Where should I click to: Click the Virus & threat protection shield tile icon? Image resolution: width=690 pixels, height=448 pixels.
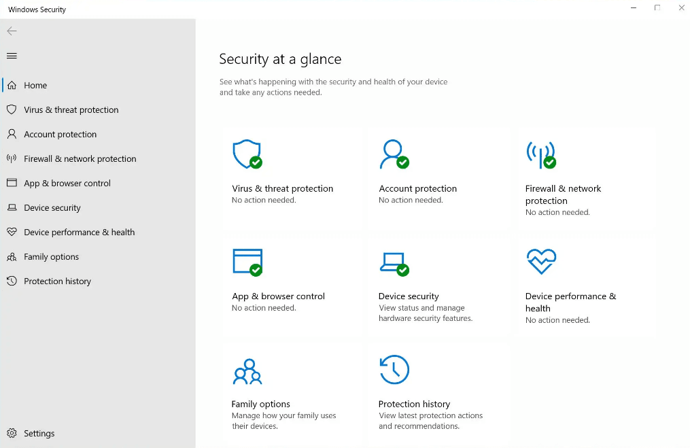point(247,154)
